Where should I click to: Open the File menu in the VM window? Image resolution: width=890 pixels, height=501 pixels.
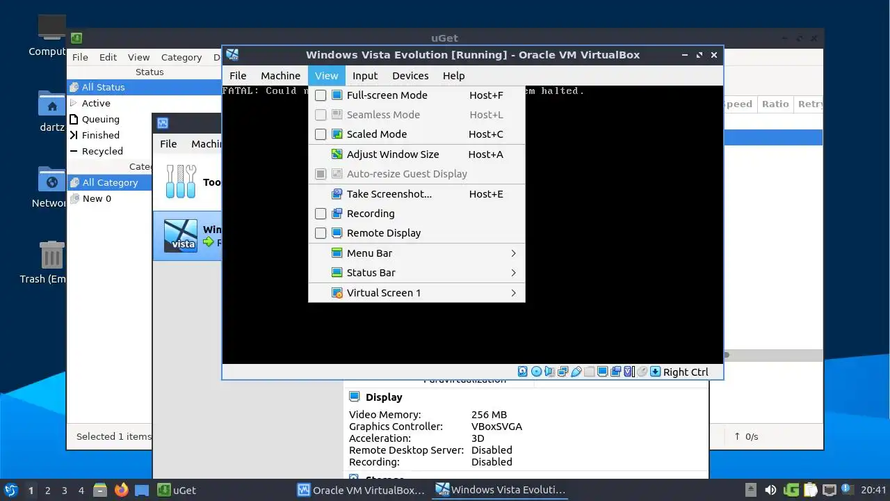pos(238,76)
